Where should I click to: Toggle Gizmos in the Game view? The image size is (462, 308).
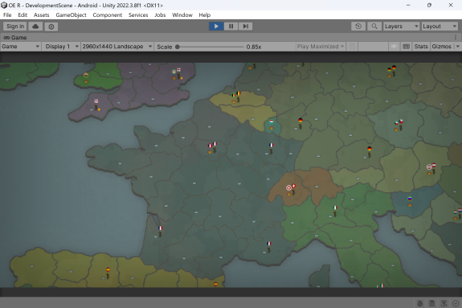pyautogui.click(x=441, y=47)
